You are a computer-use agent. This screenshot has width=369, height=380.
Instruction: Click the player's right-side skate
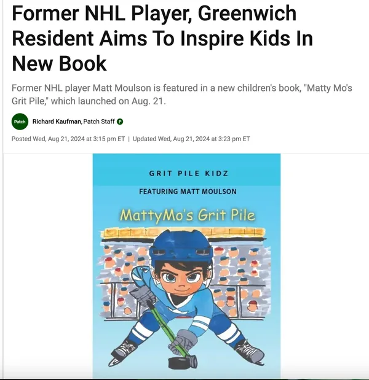250,351
